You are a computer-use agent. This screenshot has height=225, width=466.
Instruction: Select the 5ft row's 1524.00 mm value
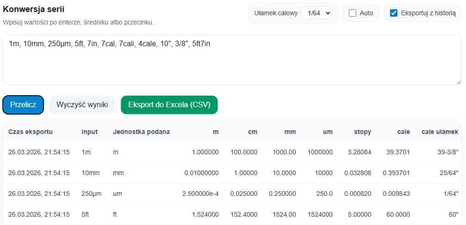pos(284,214)
